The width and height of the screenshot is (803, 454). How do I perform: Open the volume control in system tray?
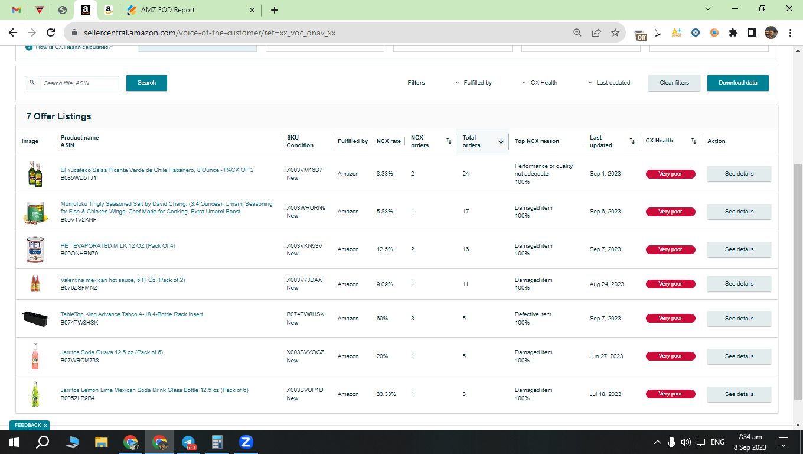[686, 442]
